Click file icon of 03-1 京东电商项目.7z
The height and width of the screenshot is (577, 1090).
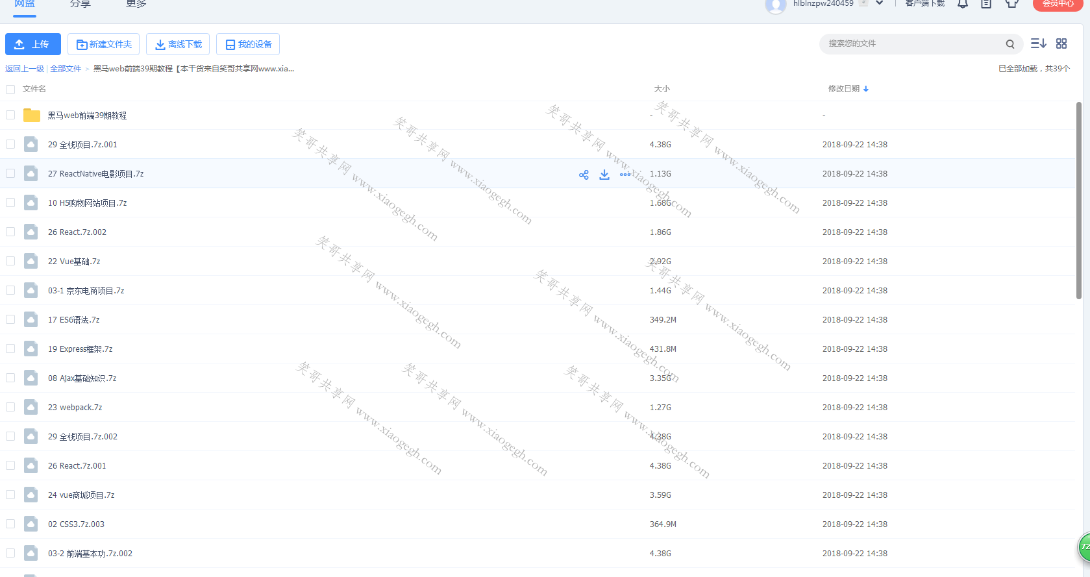pyautogui.click(x=31, y=290)
